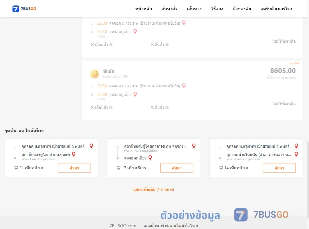Screen dimensions: 309x229
Task: Open the ตั๋วของฉัน menu item
Action: (242, 9)
